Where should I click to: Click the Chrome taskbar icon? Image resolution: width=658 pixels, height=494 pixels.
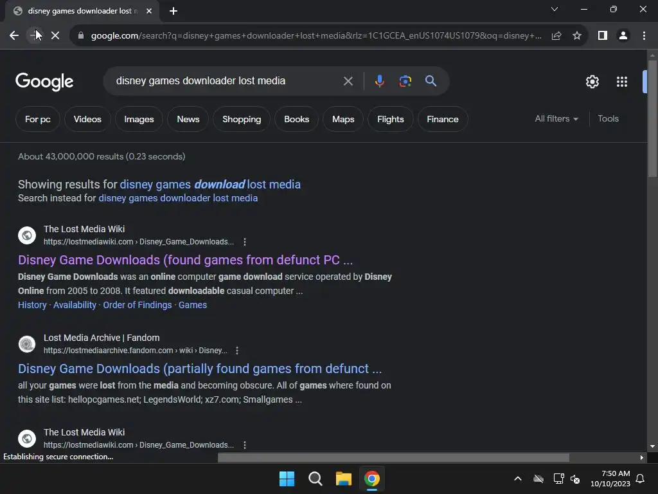372,479
